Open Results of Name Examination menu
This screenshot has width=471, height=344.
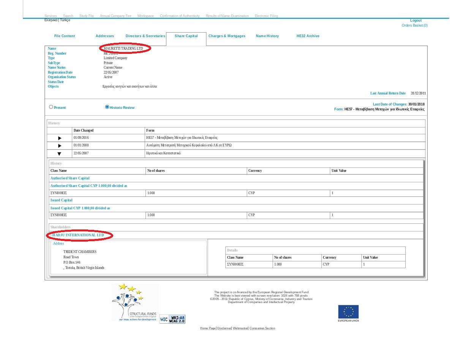[x=227, y=16]
